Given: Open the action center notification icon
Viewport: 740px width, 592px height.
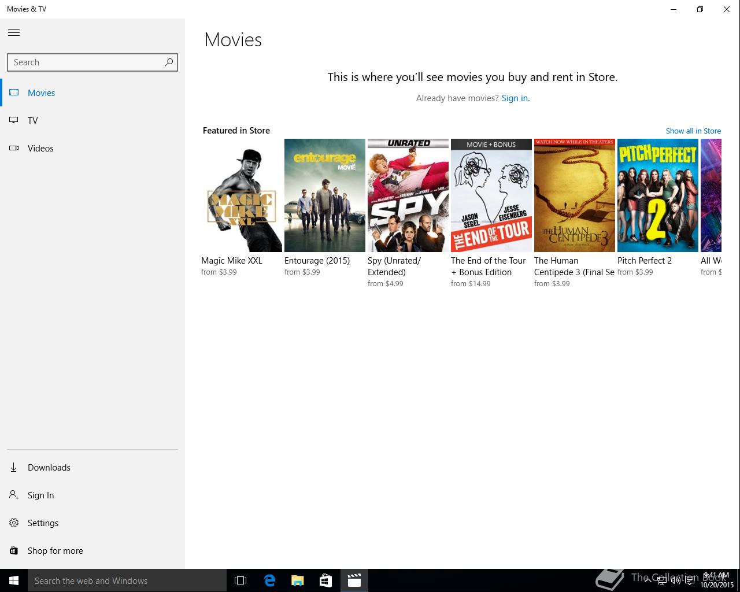Looking at the screenshot, I should point(690,580).
